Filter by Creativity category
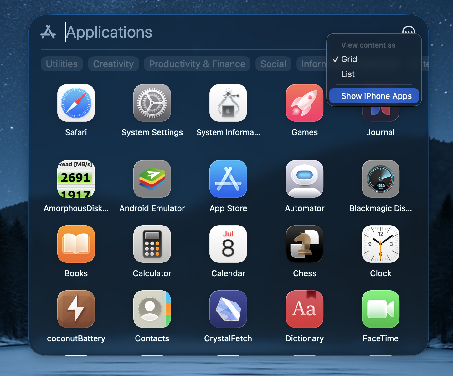The width and height of the screenshot is (453, 376). pos(113,64)
